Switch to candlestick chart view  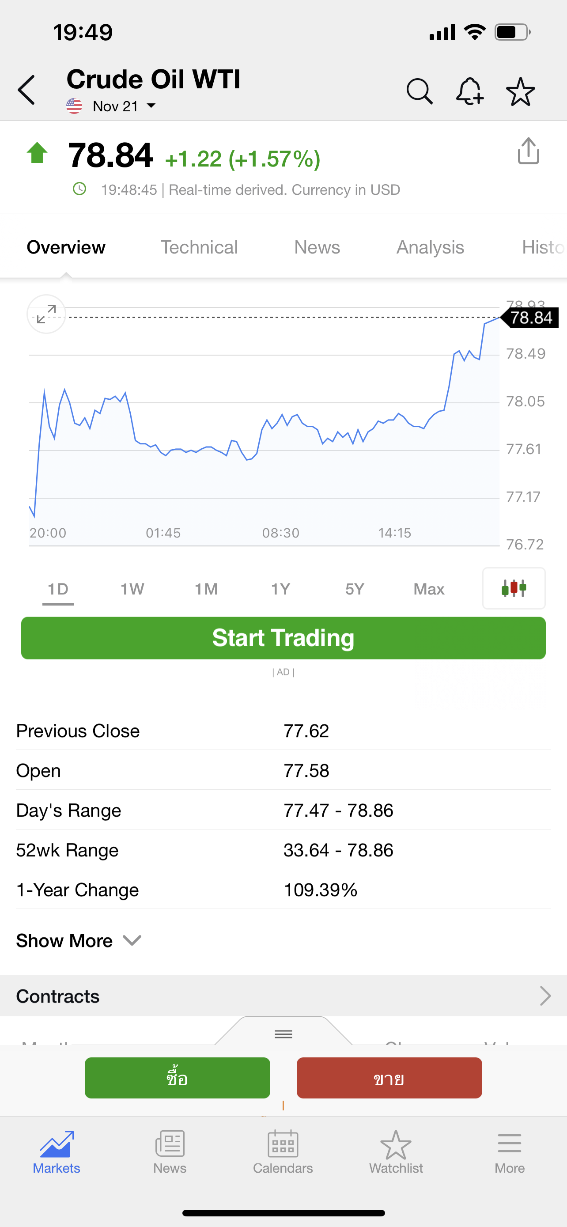tap(514, 588)
